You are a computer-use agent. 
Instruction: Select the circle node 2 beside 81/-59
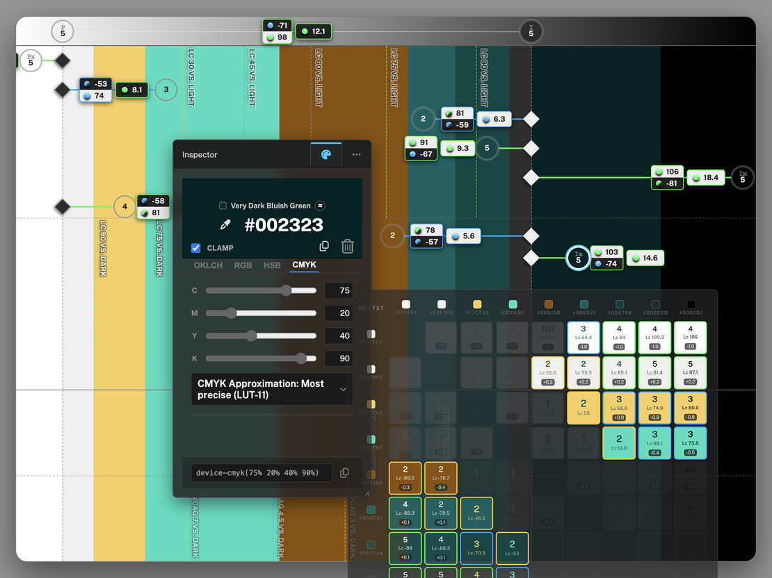pos(423,119)
